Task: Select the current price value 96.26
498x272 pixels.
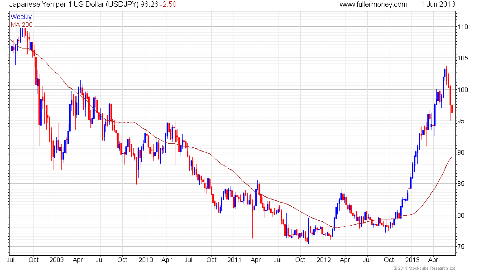Action: click(x=149, y=5)
